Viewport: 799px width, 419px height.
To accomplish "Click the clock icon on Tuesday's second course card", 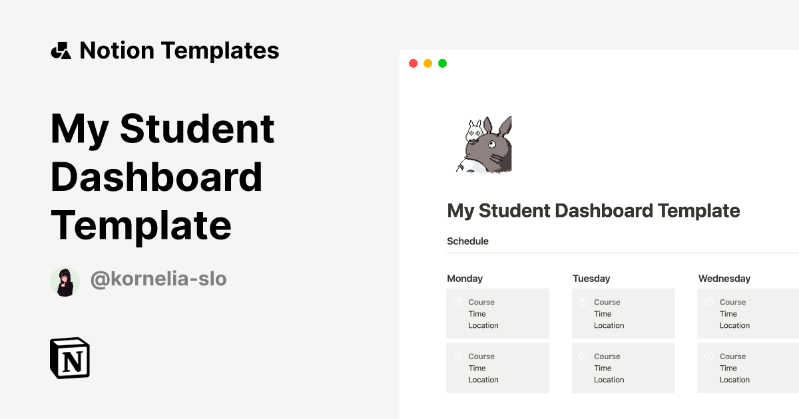I will 583,356.
